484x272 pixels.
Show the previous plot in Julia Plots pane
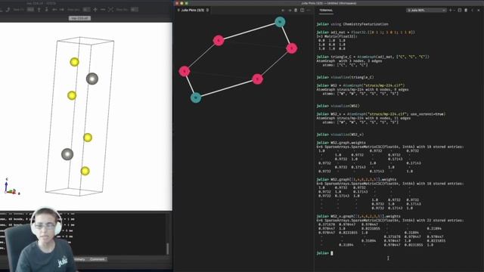(283, 10)
